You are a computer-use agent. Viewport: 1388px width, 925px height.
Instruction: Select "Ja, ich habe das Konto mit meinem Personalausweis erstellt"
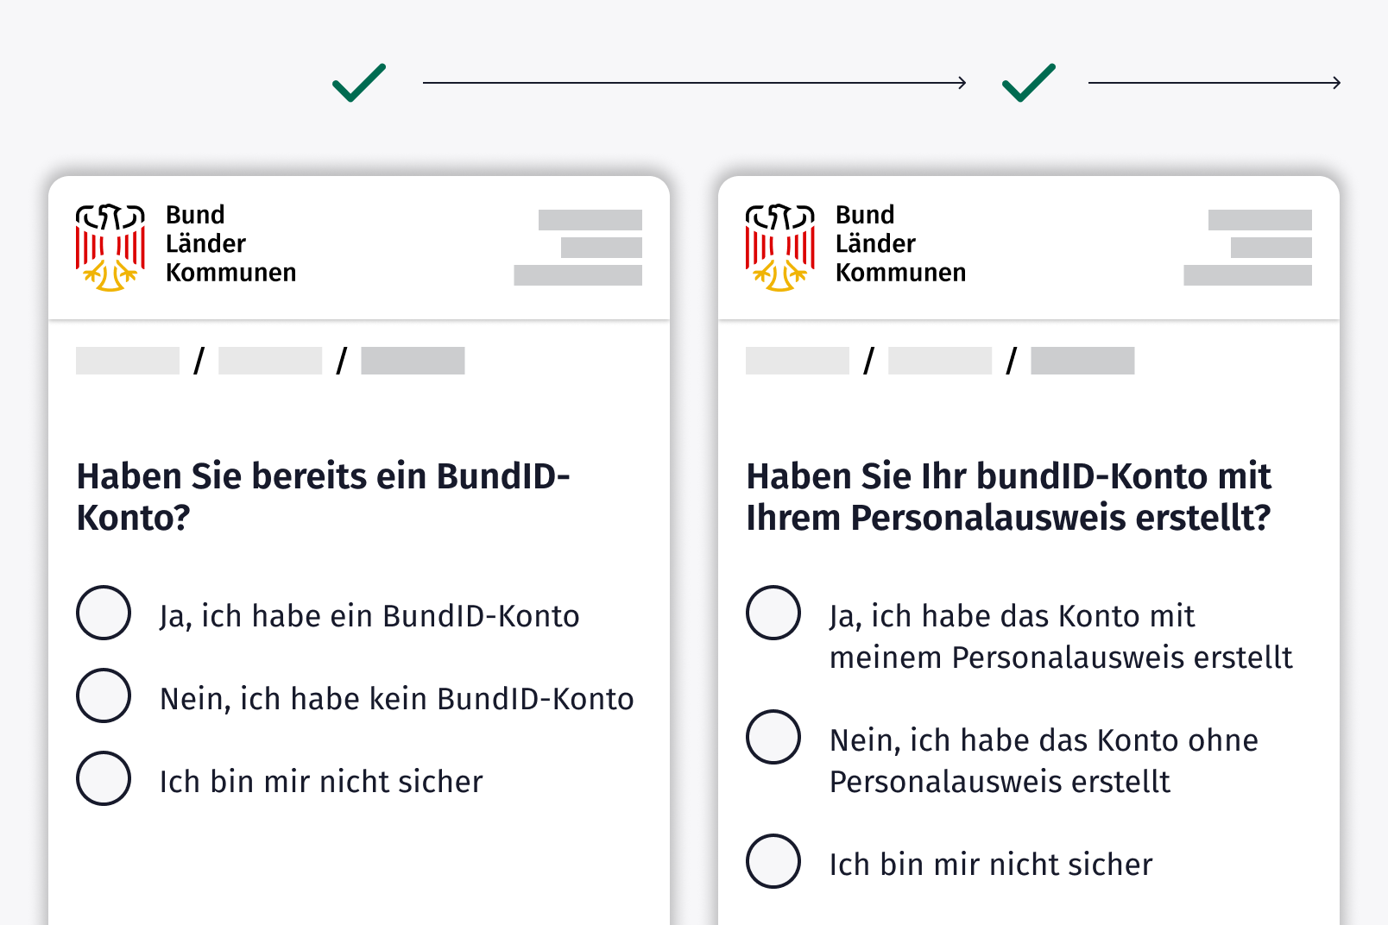point(773,613)
